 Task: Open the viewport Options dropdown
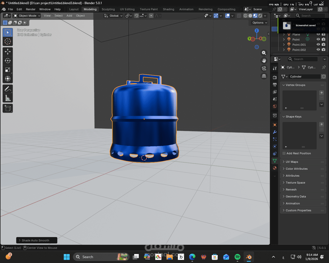coord(260,23)
